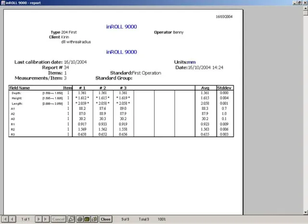The image size is (308, 224).
Task: Click the '# 3' column header
Action: (123, 88)
